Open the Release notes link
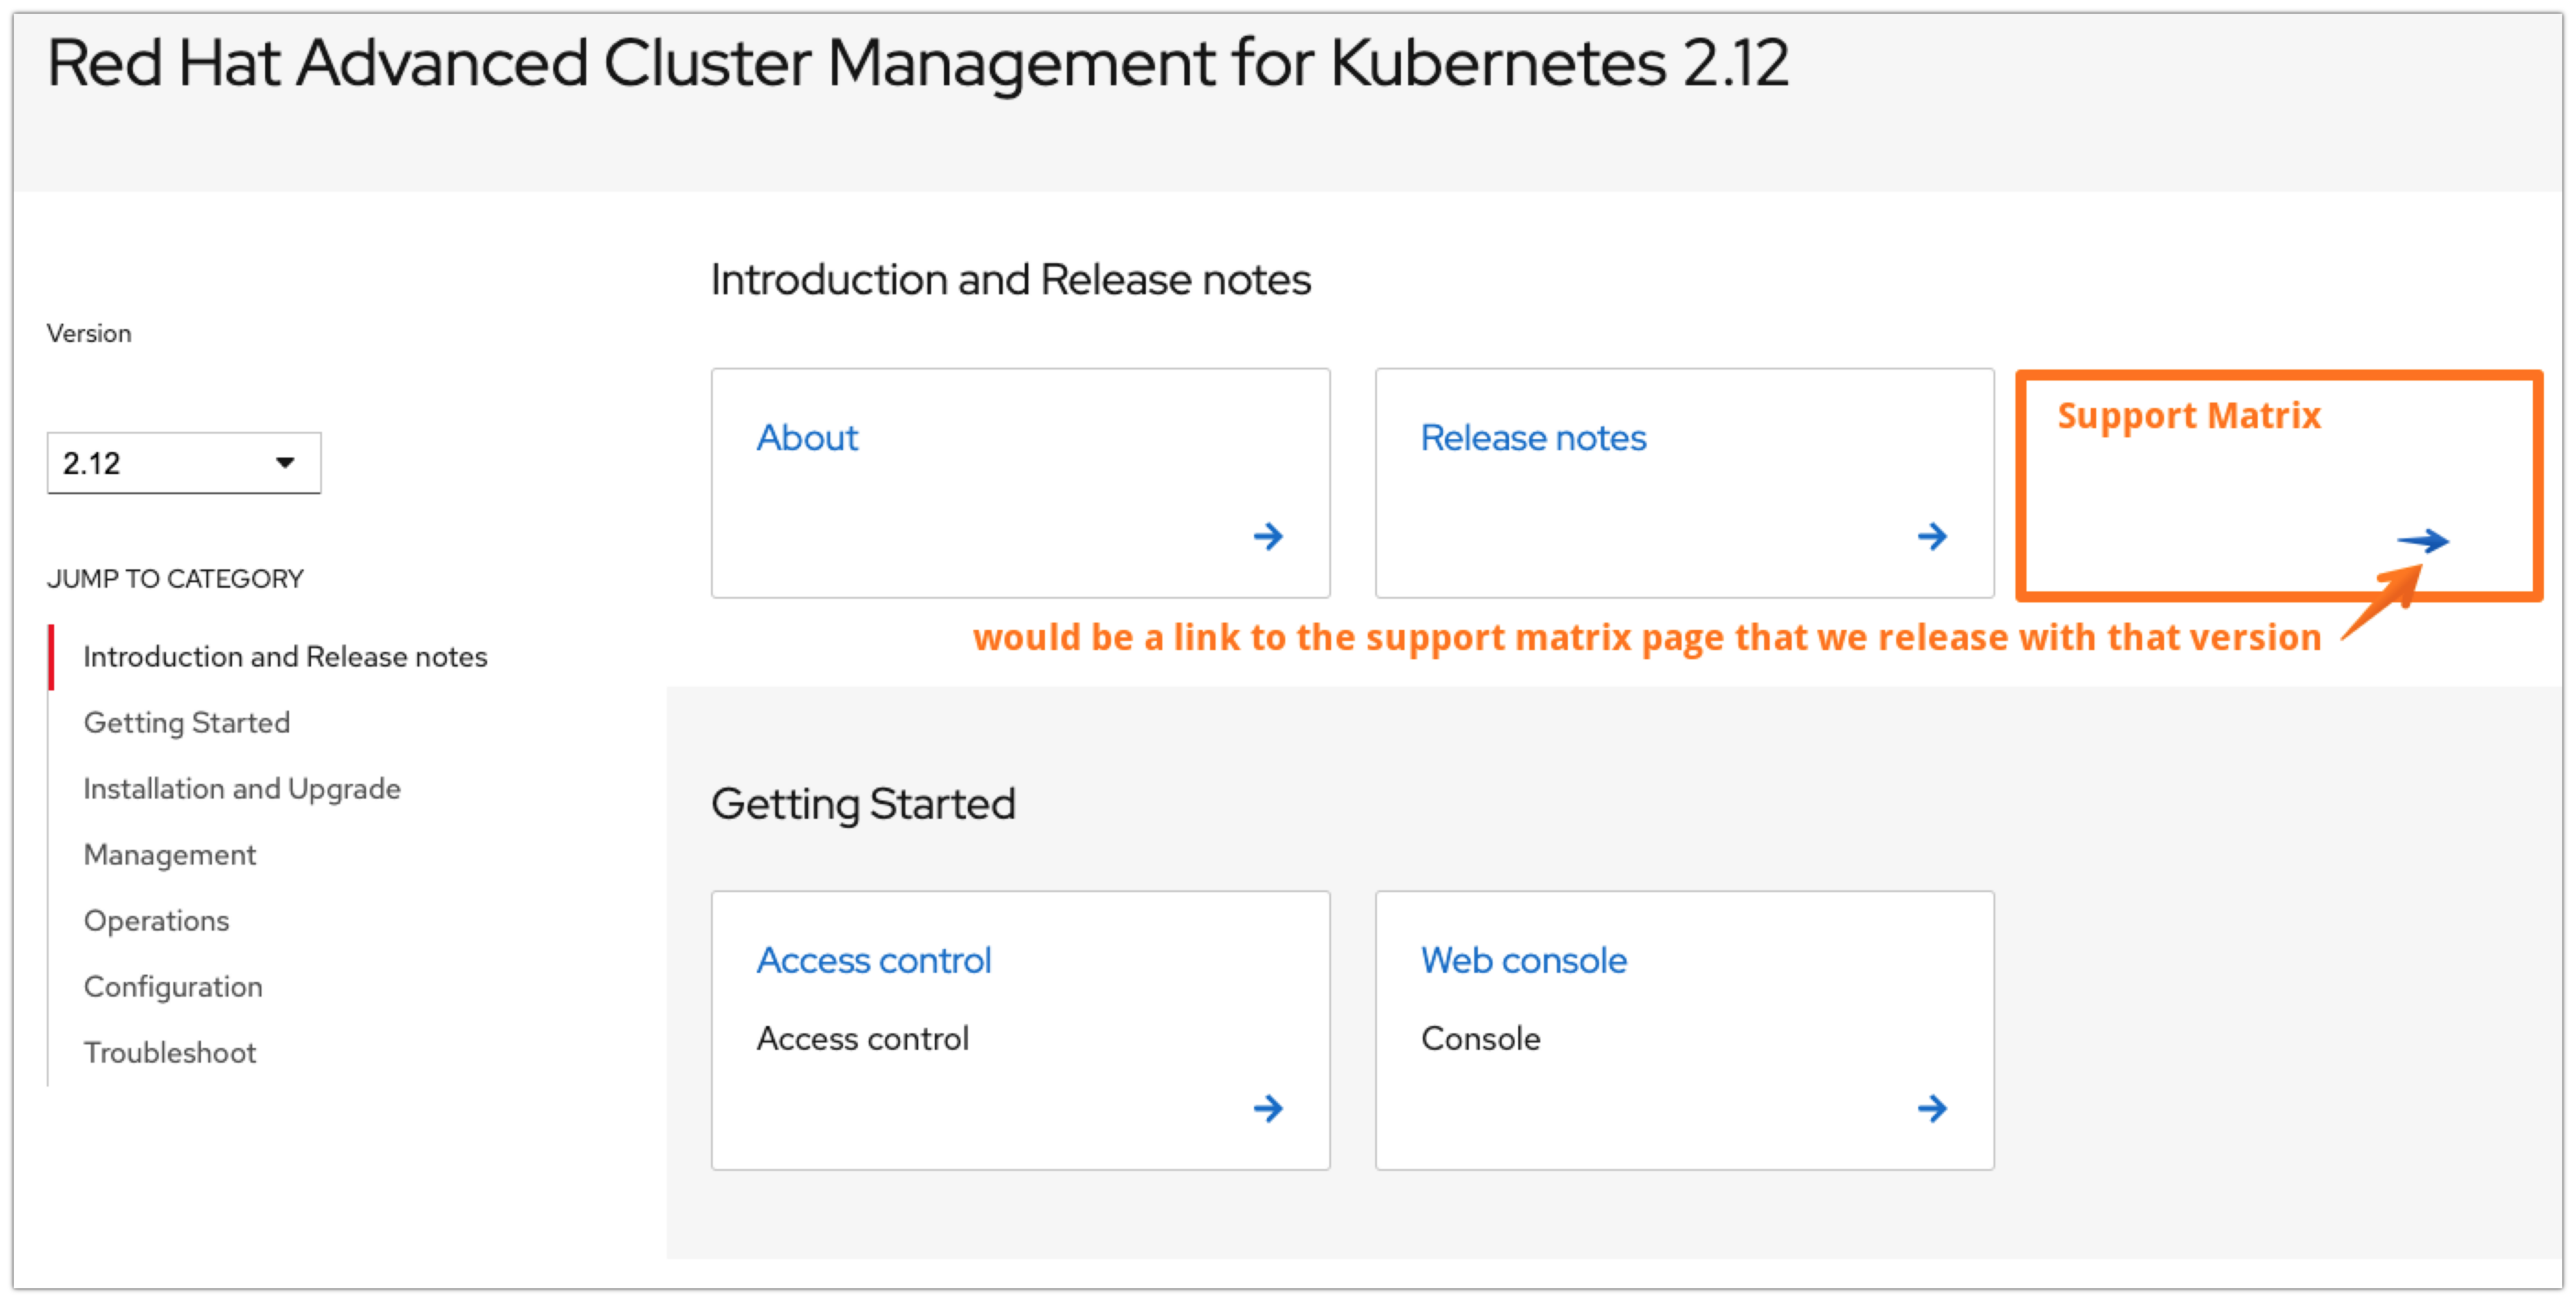 click(x=1533, y=438)
